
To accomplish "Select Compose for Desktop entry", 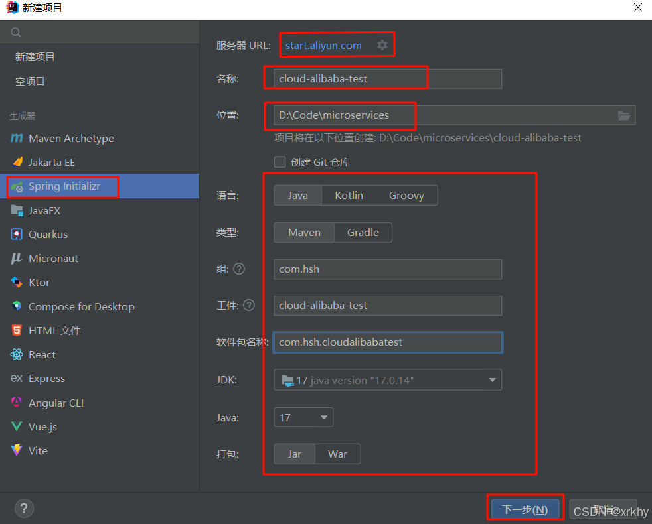I will [x=100, y=306].
